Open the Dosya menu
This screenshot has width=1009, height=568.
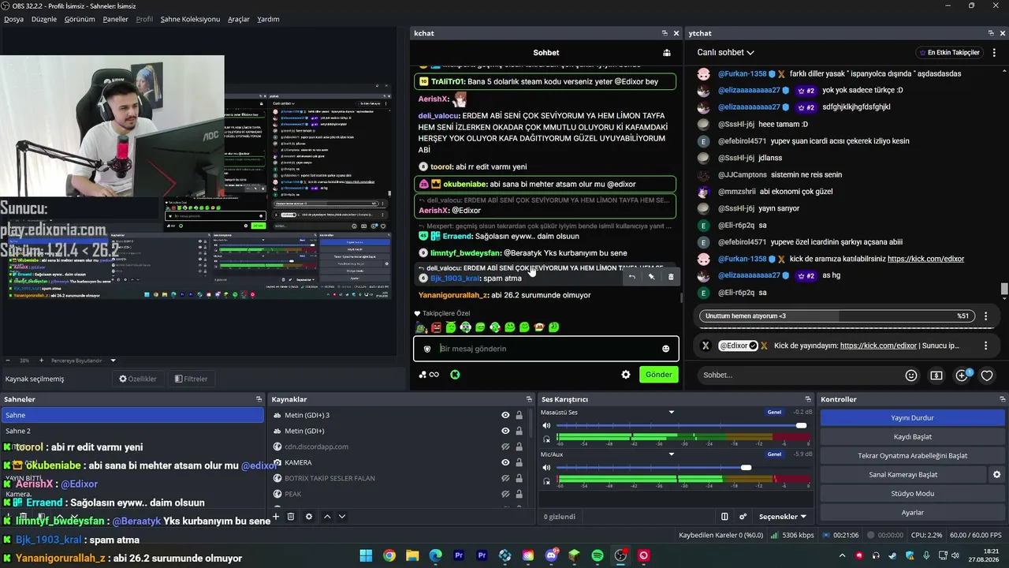13,19
